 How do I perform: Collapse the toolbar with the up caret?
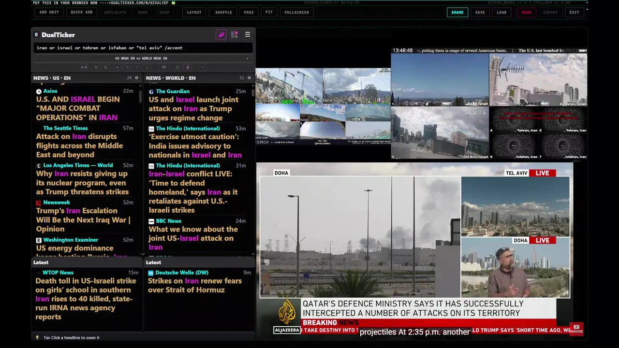(203, 67)
